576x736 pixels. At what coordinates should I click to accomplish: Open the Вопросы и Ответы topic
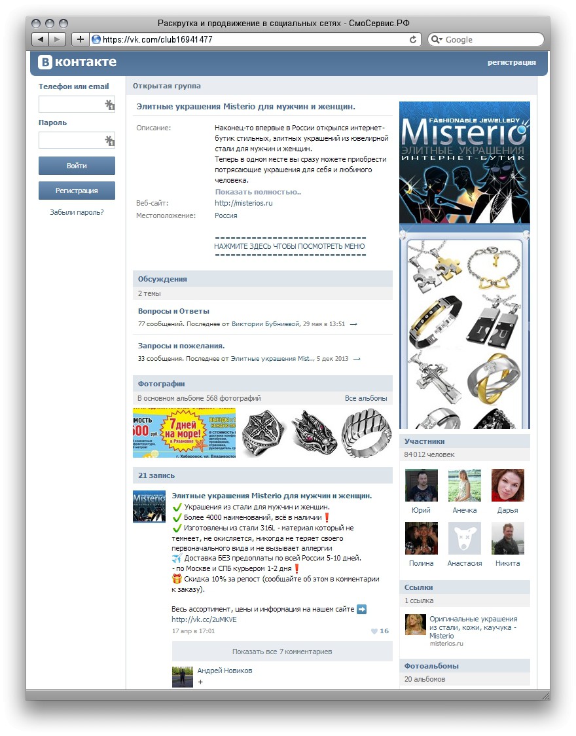[x=173, y=311]
